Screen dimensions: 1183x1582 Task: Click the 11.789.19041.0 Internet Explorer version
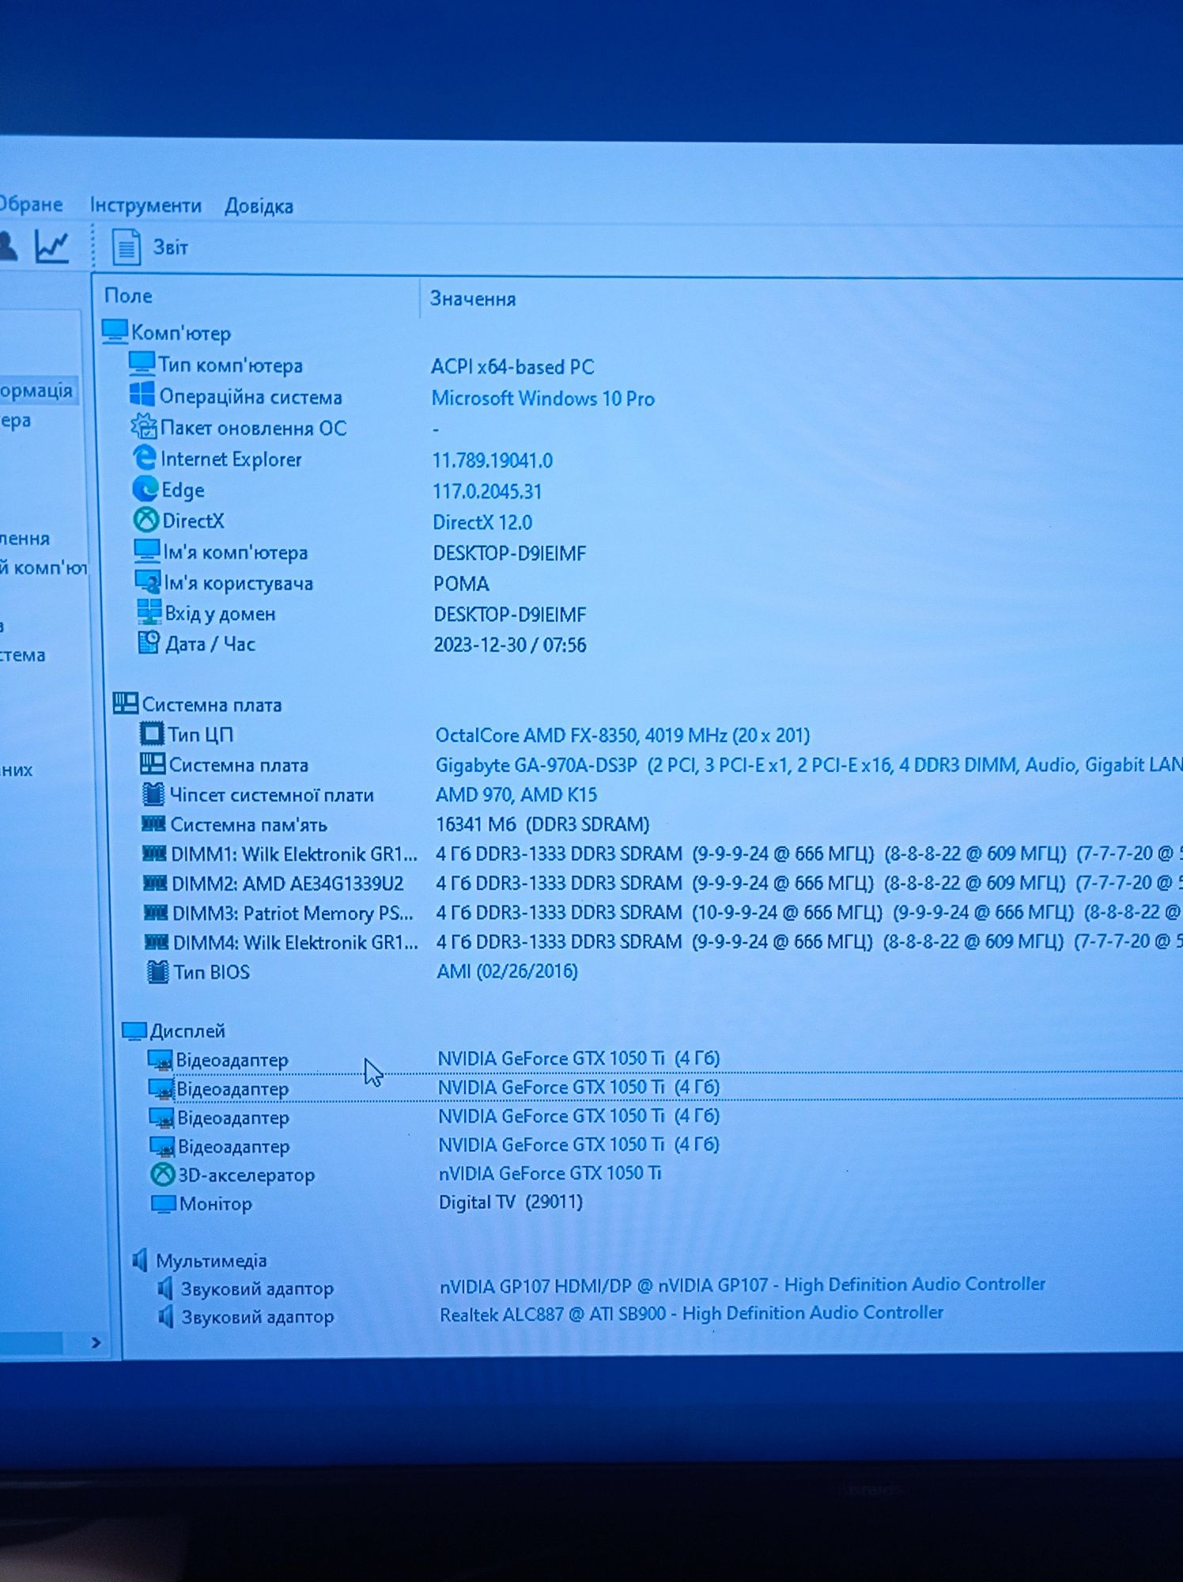(x=492, y=460)
